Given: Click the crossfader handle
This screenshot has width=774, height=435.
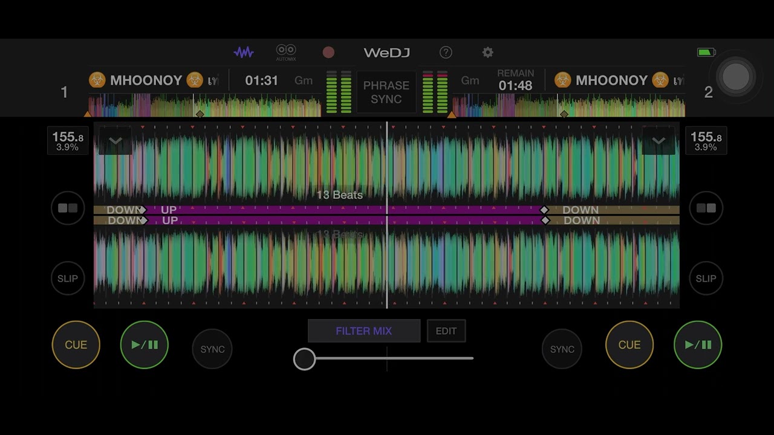Looking at the screenshot, I should (304, 359).
